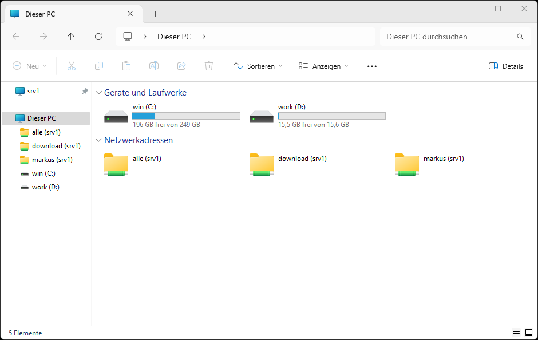Click the Delete trash can icon
The width and height of the screenshot is (538, 340).
[x=209, y=66]
